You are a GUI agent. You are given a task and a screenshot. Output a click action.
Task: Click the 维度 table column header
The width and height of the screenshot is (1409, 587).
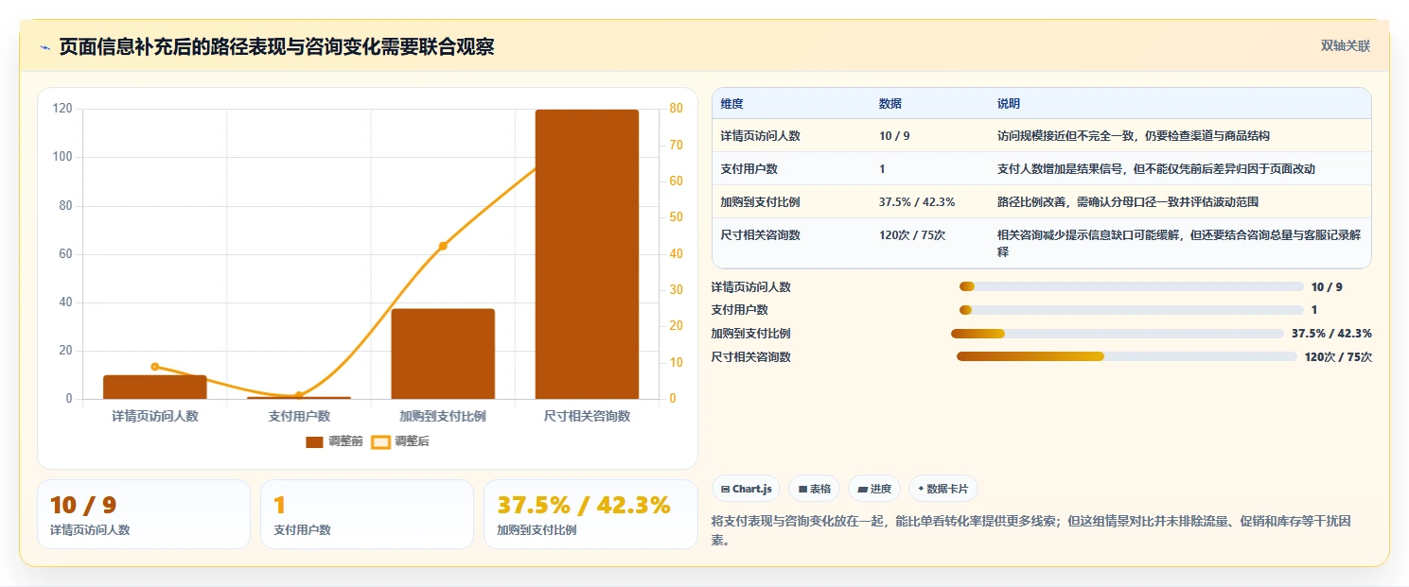tap(731, 104)
